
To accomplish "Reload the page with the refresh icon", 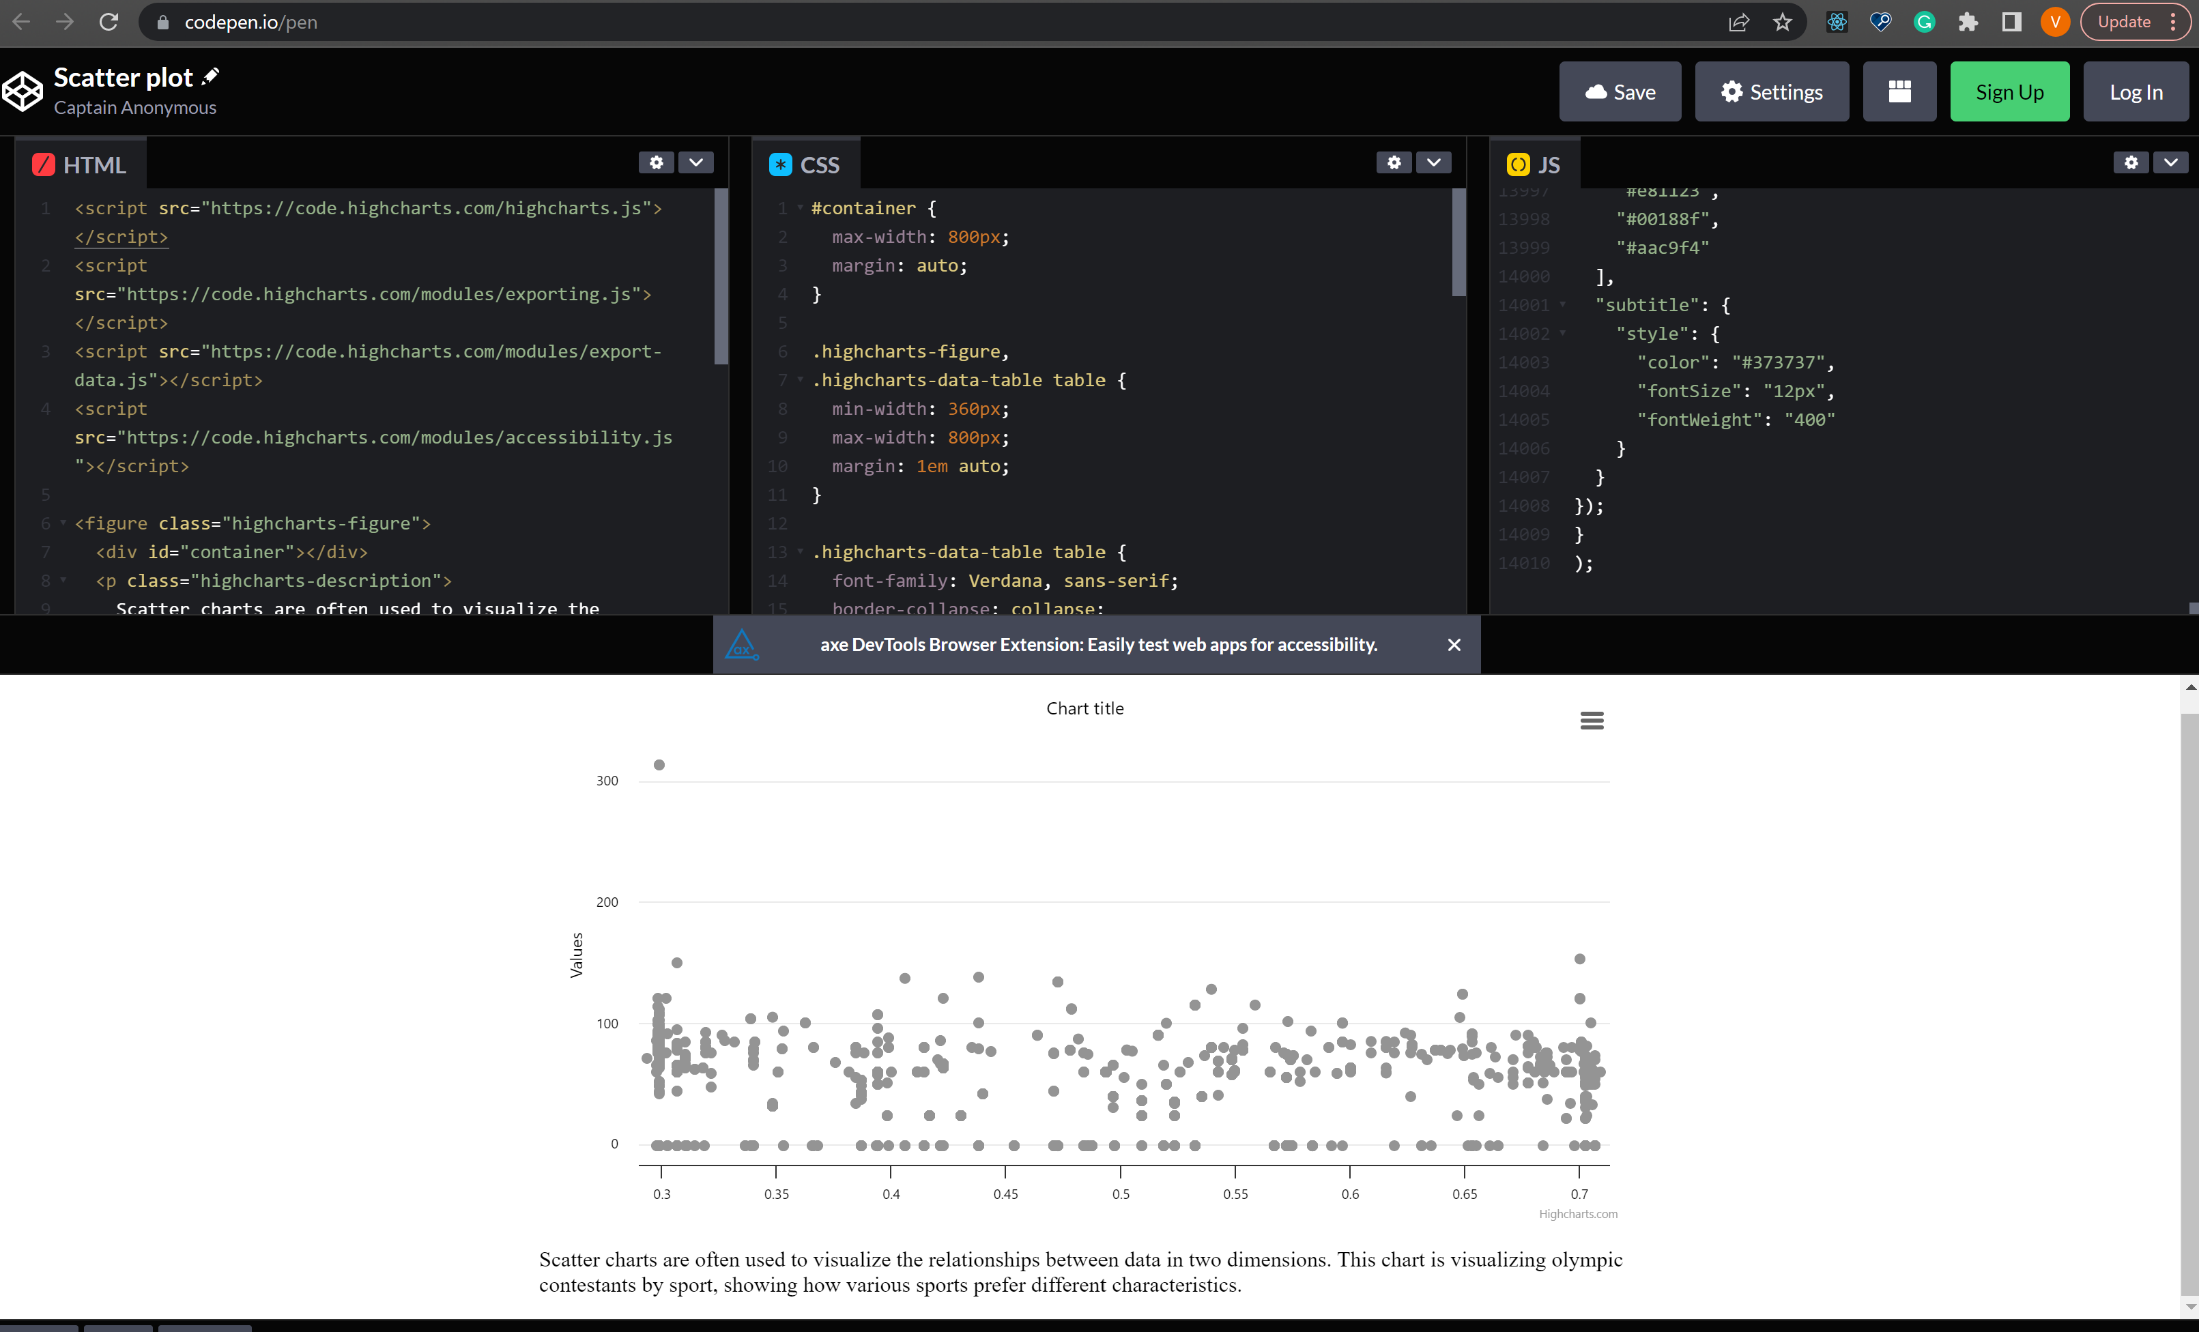I will click(x=108, y=23).
